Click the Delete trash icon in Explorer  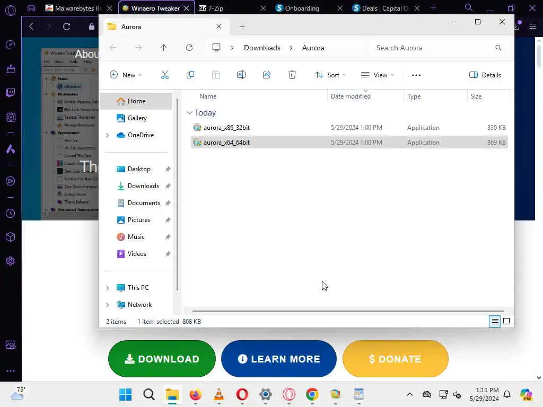point(292,75)
